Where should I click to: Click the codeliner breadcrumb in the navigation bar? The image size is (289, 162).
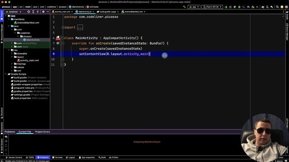point(51,7)
